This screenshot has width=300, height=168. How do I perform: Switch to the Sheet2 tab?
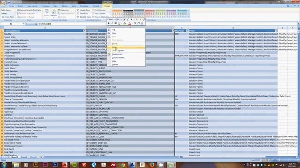coord(24,157)
